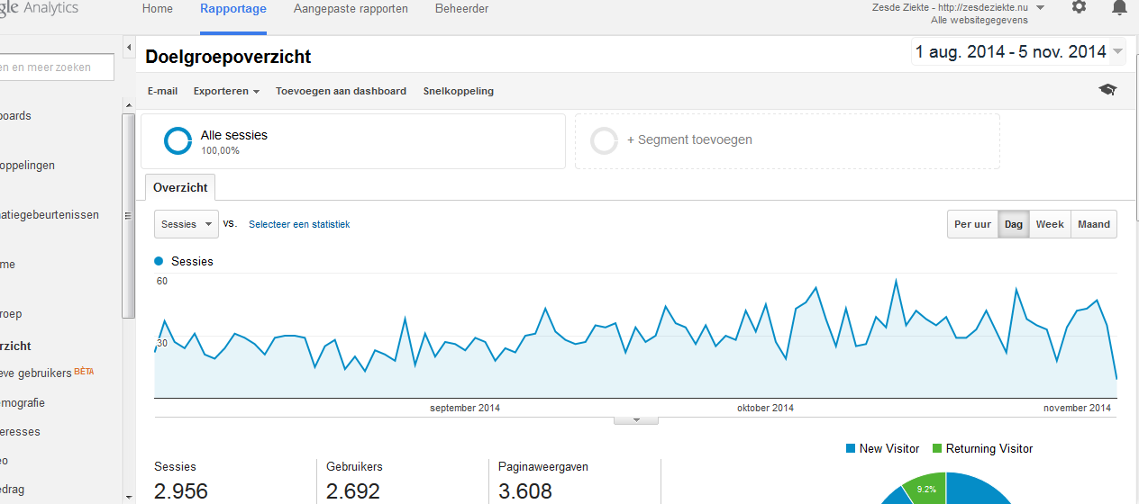Click the Returning Visitor green legend swatch
This screenshot has height=504, width=1139.
[x=937, y=448]
